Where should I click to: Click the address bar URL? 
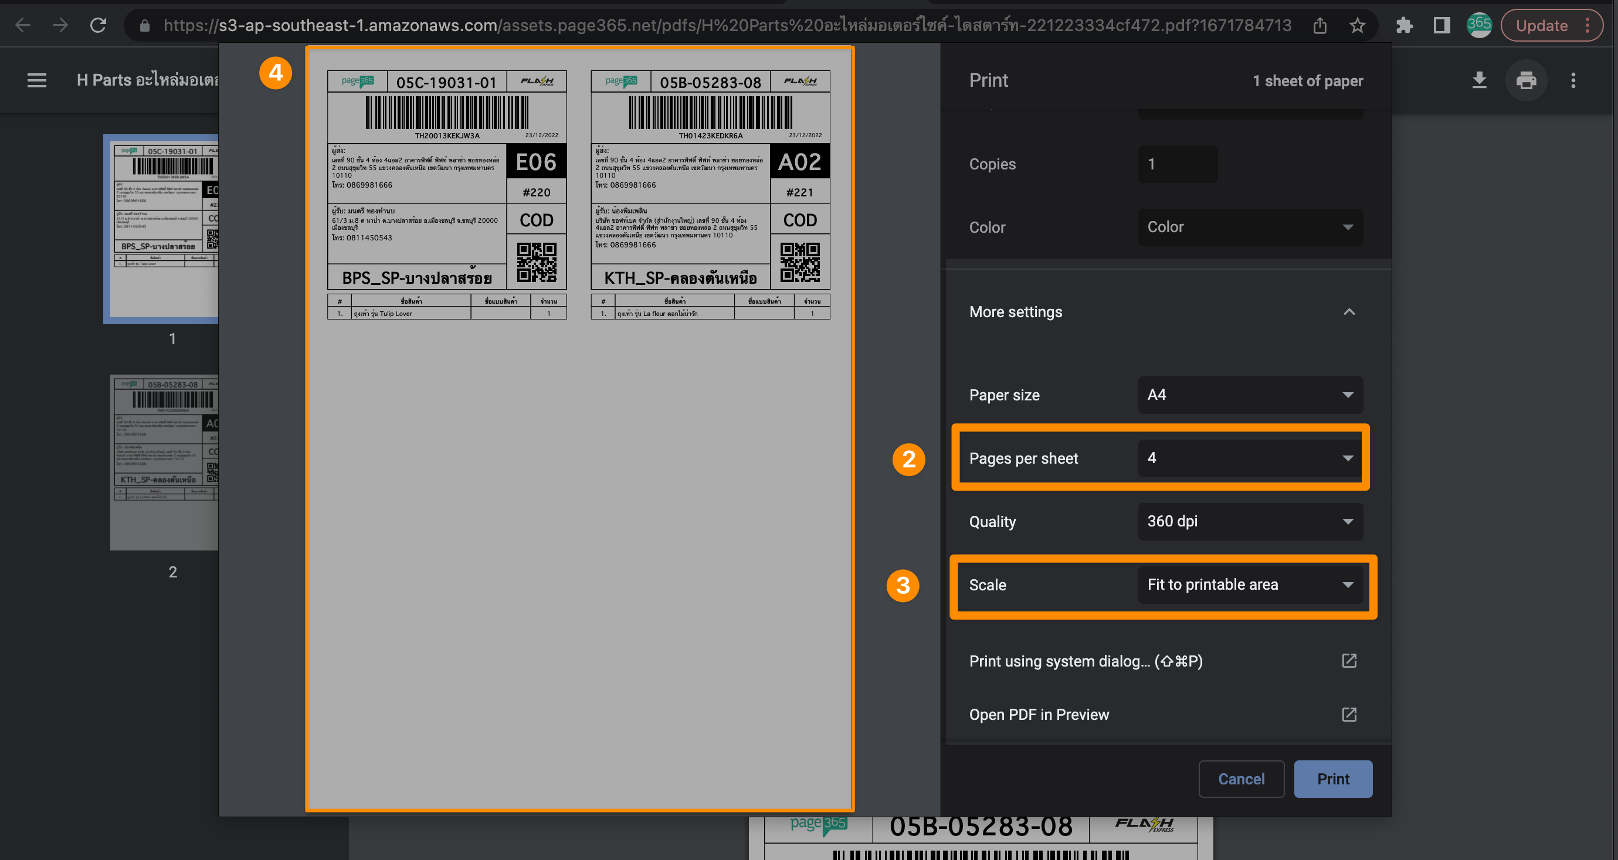[727, 26]
